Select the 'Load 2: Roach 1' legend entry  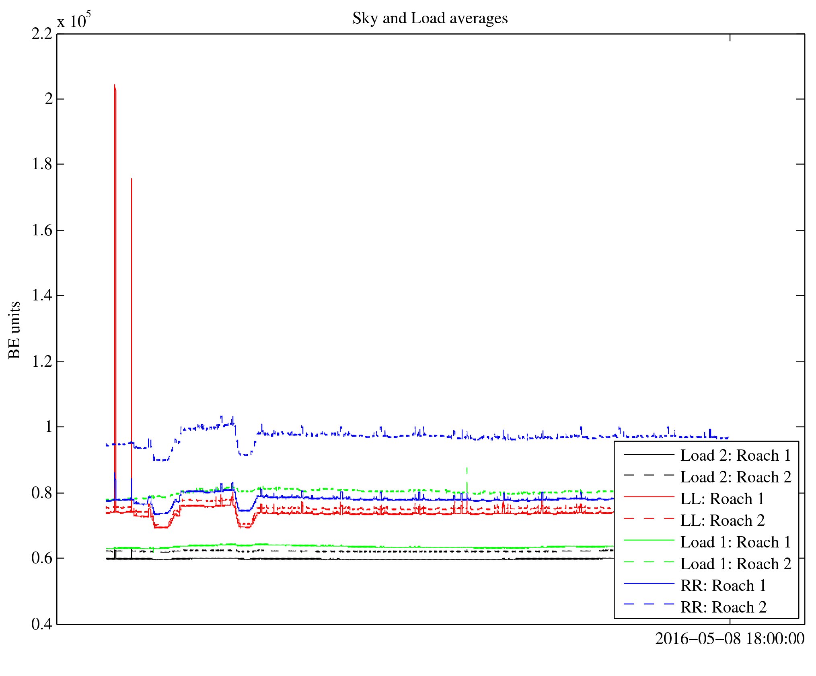click(735, 455)
